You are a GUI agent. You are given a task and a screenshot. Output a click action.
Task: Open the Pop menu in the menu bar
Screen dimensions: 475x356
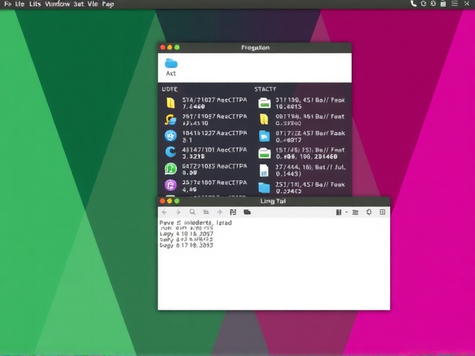pos(107,4)
